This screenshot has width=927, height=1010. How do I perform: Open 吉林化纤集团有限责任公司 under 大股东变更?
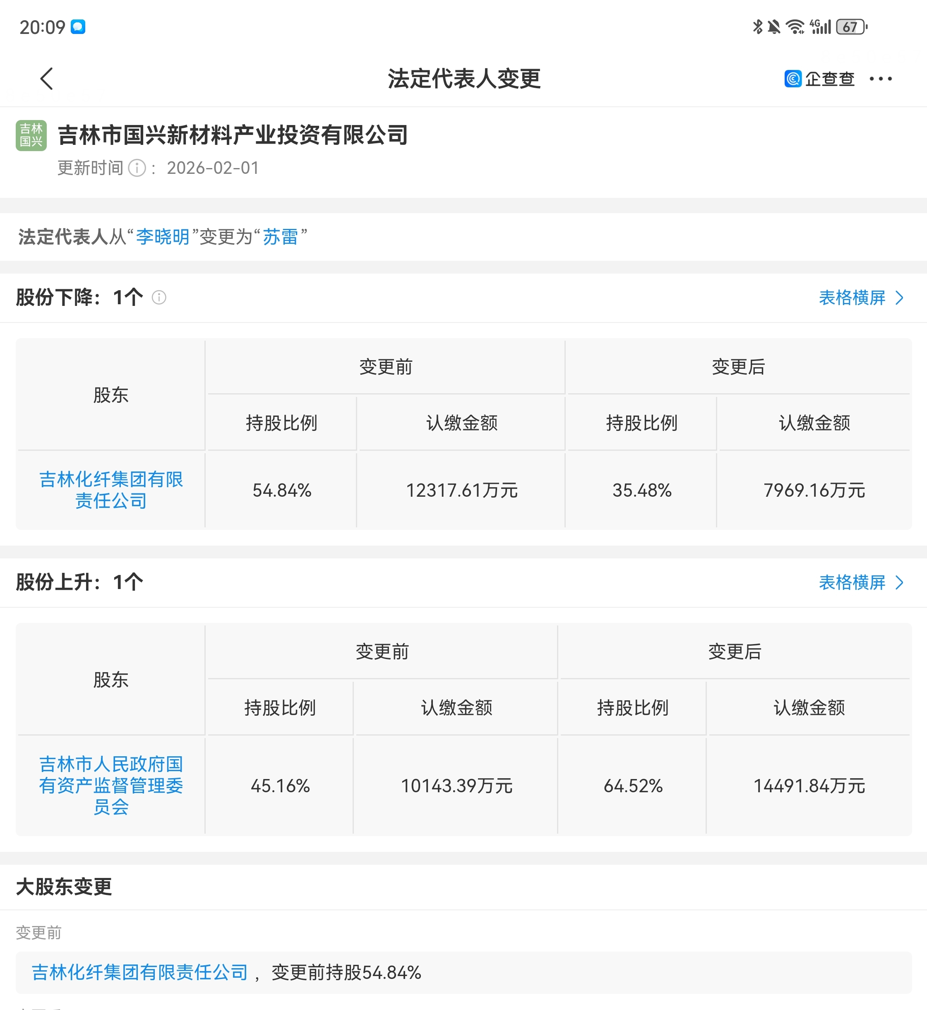[140, 972]
